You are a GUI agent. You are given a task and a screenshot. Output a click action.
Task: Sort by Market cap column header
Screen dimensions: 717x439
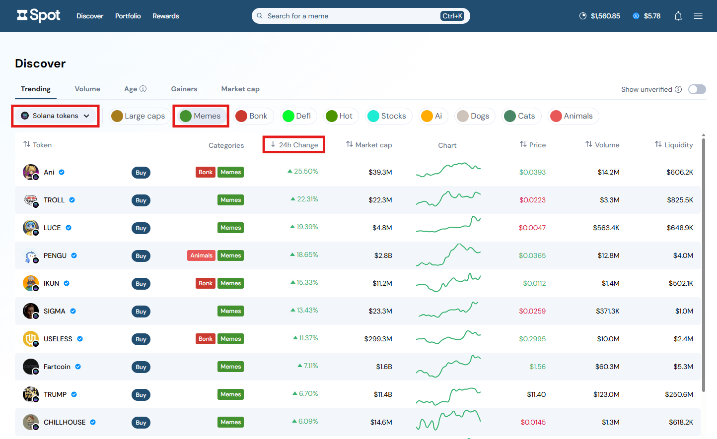369,145
